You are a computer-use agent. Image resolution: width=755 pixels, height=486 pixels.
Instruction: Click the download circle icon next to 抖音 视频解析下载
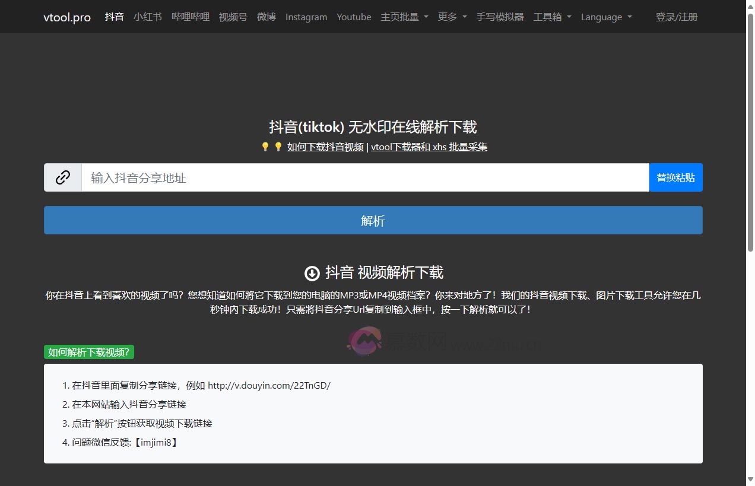coord(312,273)
